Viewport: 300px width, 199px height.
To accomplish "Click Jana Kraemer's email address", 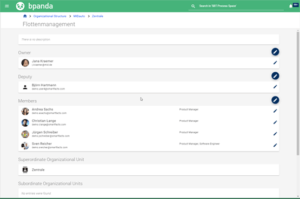I will pyautogui.click(x=42, y=65).
